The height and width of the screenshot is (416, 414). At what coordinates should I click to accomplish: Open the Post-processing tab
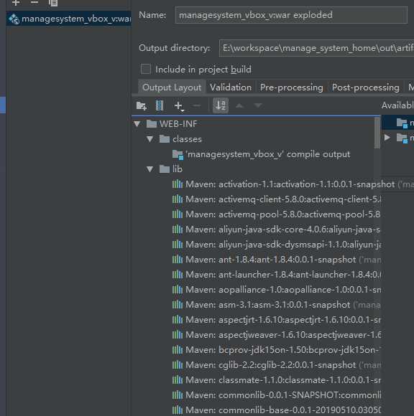click(365, 88)
